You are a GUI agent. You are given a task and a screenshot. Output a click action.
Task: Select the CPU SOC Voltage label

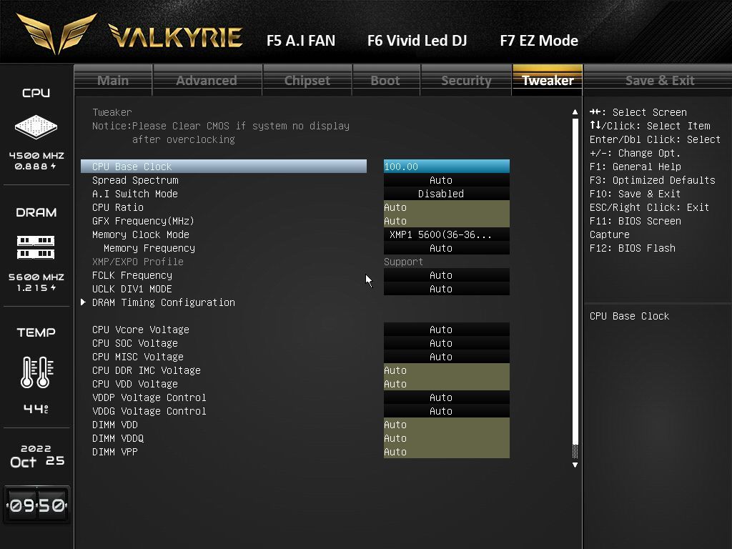tap(135, 343)
